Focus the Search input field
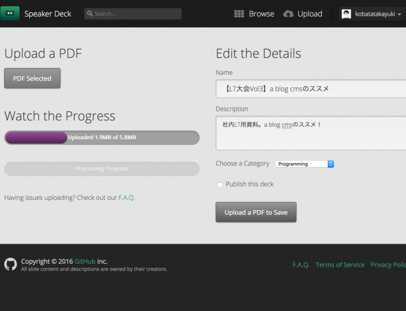The image size is (406, 311). click(133, 14)
